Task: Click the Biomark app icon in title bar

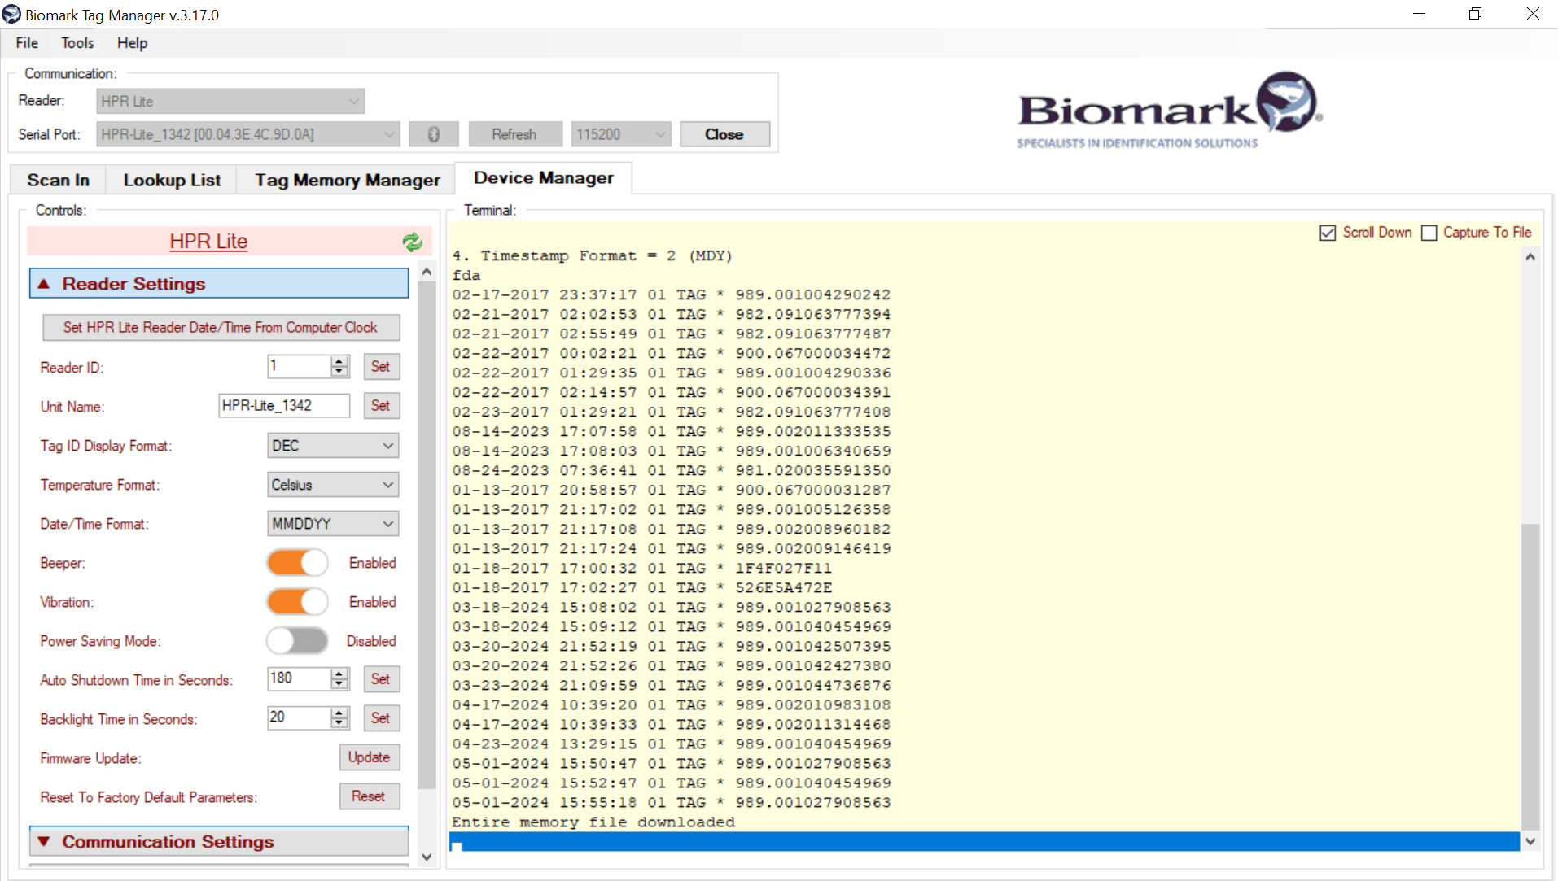Action: coord(11,15)
